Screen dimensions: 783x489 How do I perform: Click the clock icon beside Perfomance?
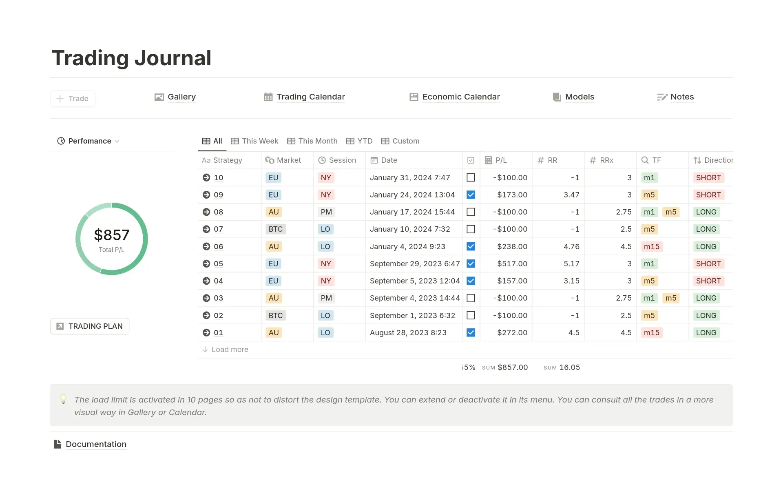pos(61,141)
